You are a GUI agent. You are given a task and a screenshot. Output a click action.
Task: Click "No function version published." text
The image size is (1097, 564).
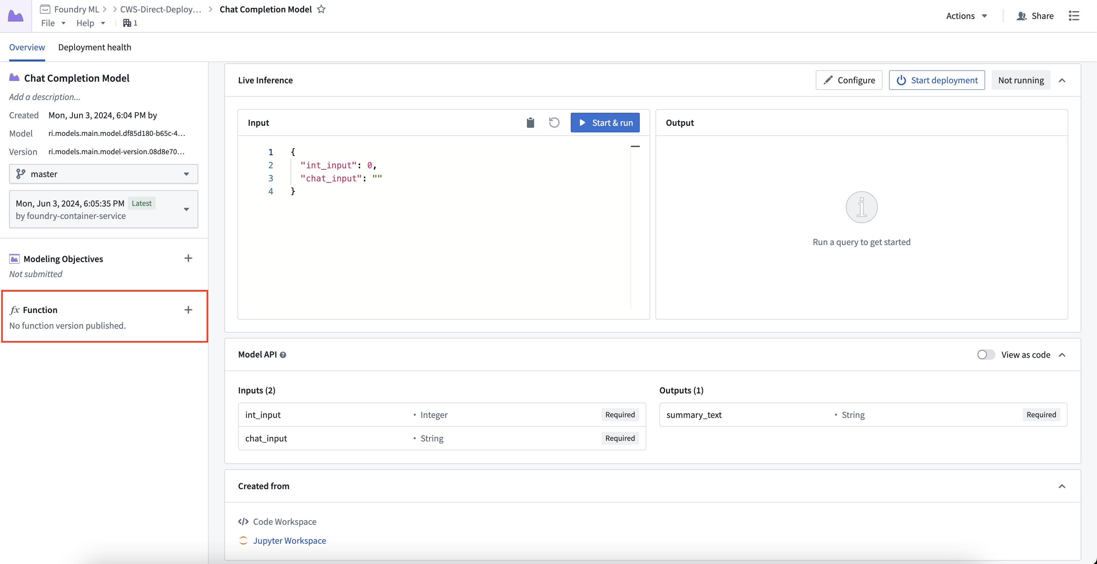pos(67,325)
